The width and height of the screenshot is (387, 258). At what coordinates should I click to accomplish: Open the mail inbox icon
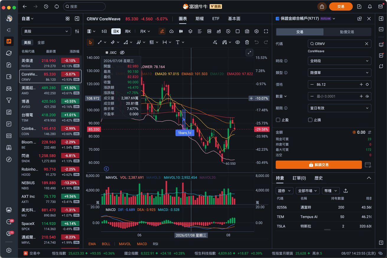(x=381, y=6)
